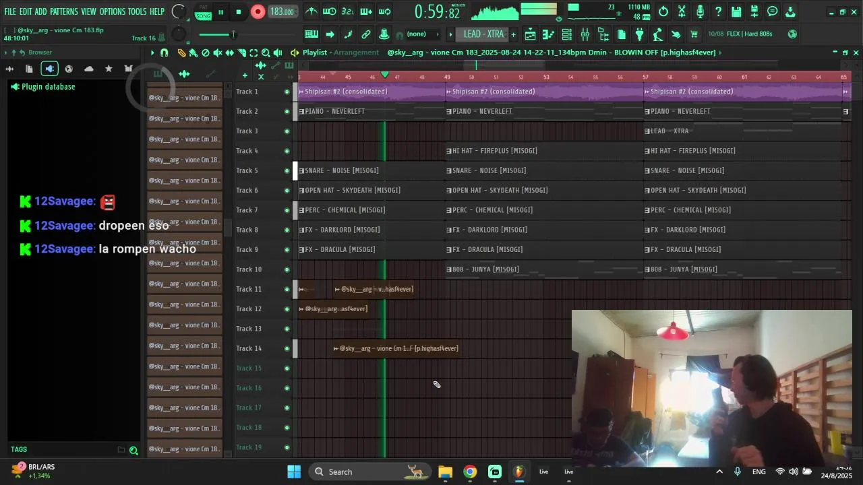Open the PATTERNS menu
The height and width of the screenshot is (485, 863).
coord(63,11)
